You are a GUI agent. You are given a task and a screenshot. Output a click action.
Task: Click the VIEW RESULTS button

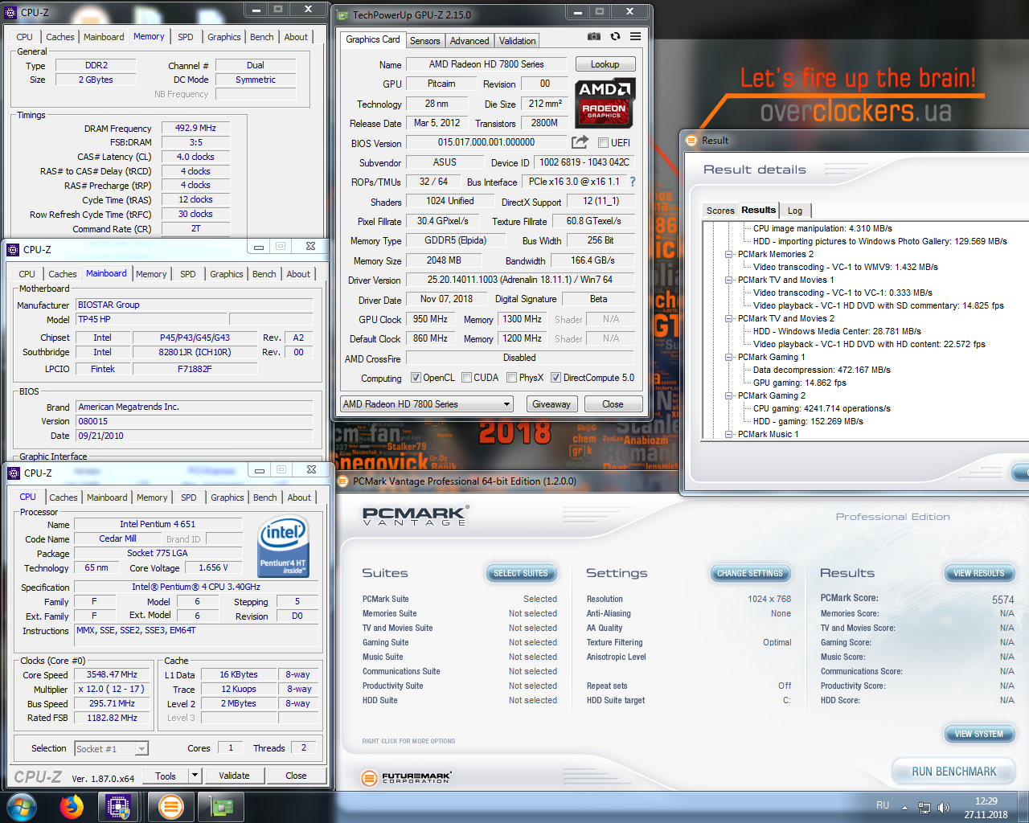979,573
